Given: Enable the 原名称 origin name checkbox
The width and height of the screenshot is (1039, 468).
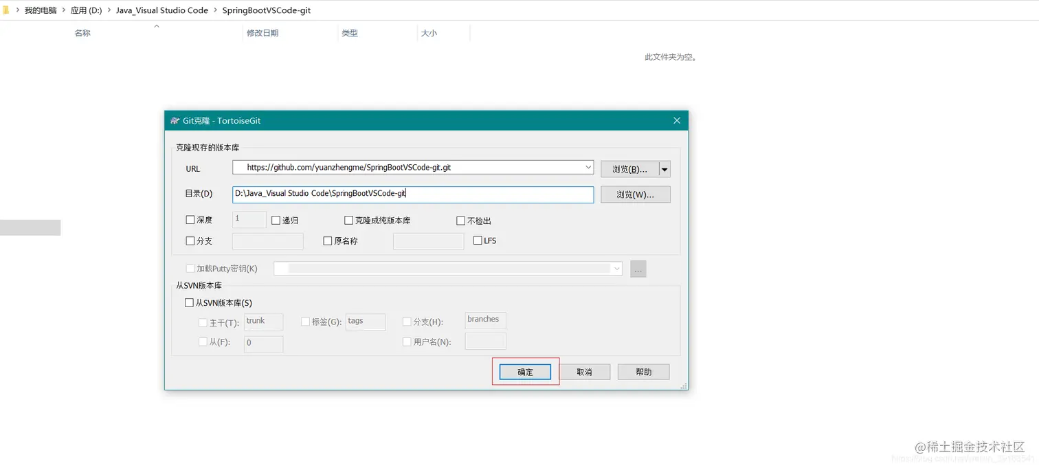Looking at the screenshot, I should tap(328, 241).
